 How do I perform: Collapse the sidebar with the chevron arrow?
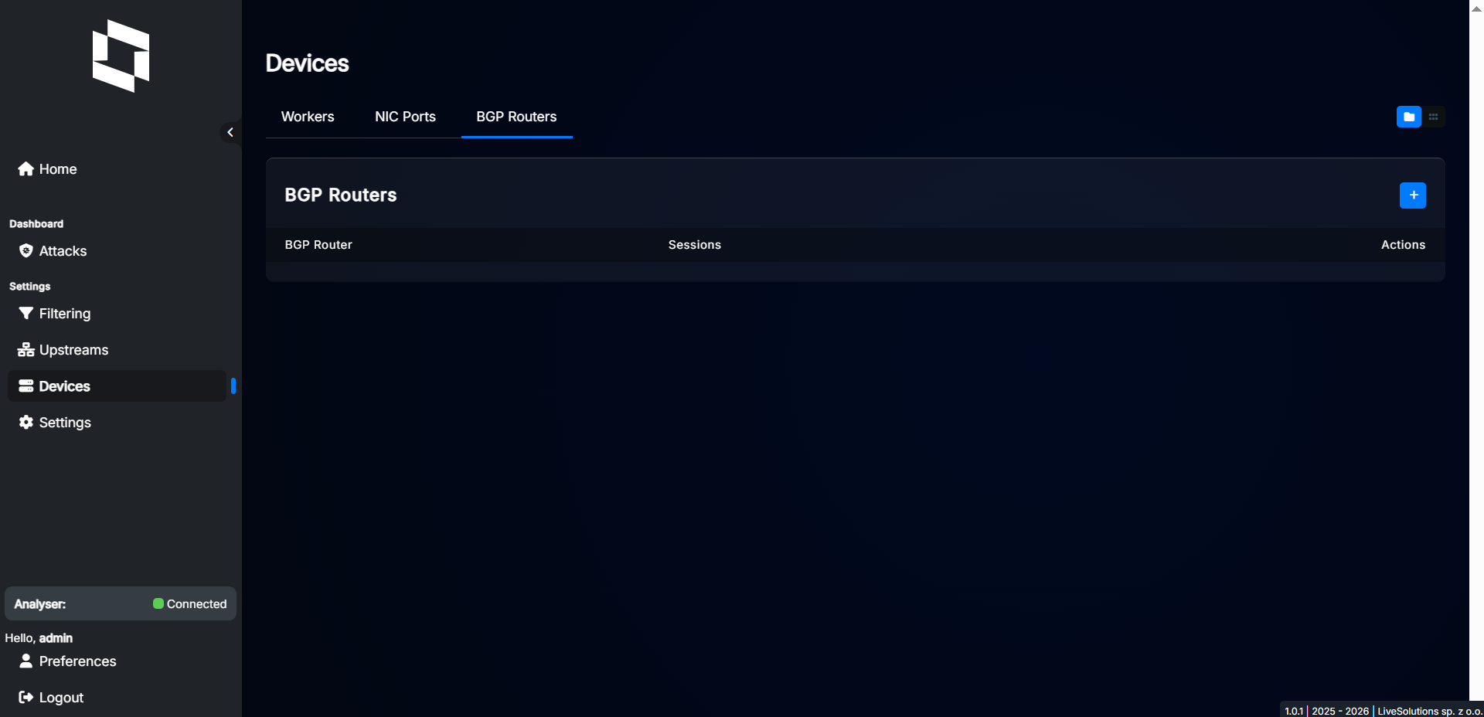[230, 132]
